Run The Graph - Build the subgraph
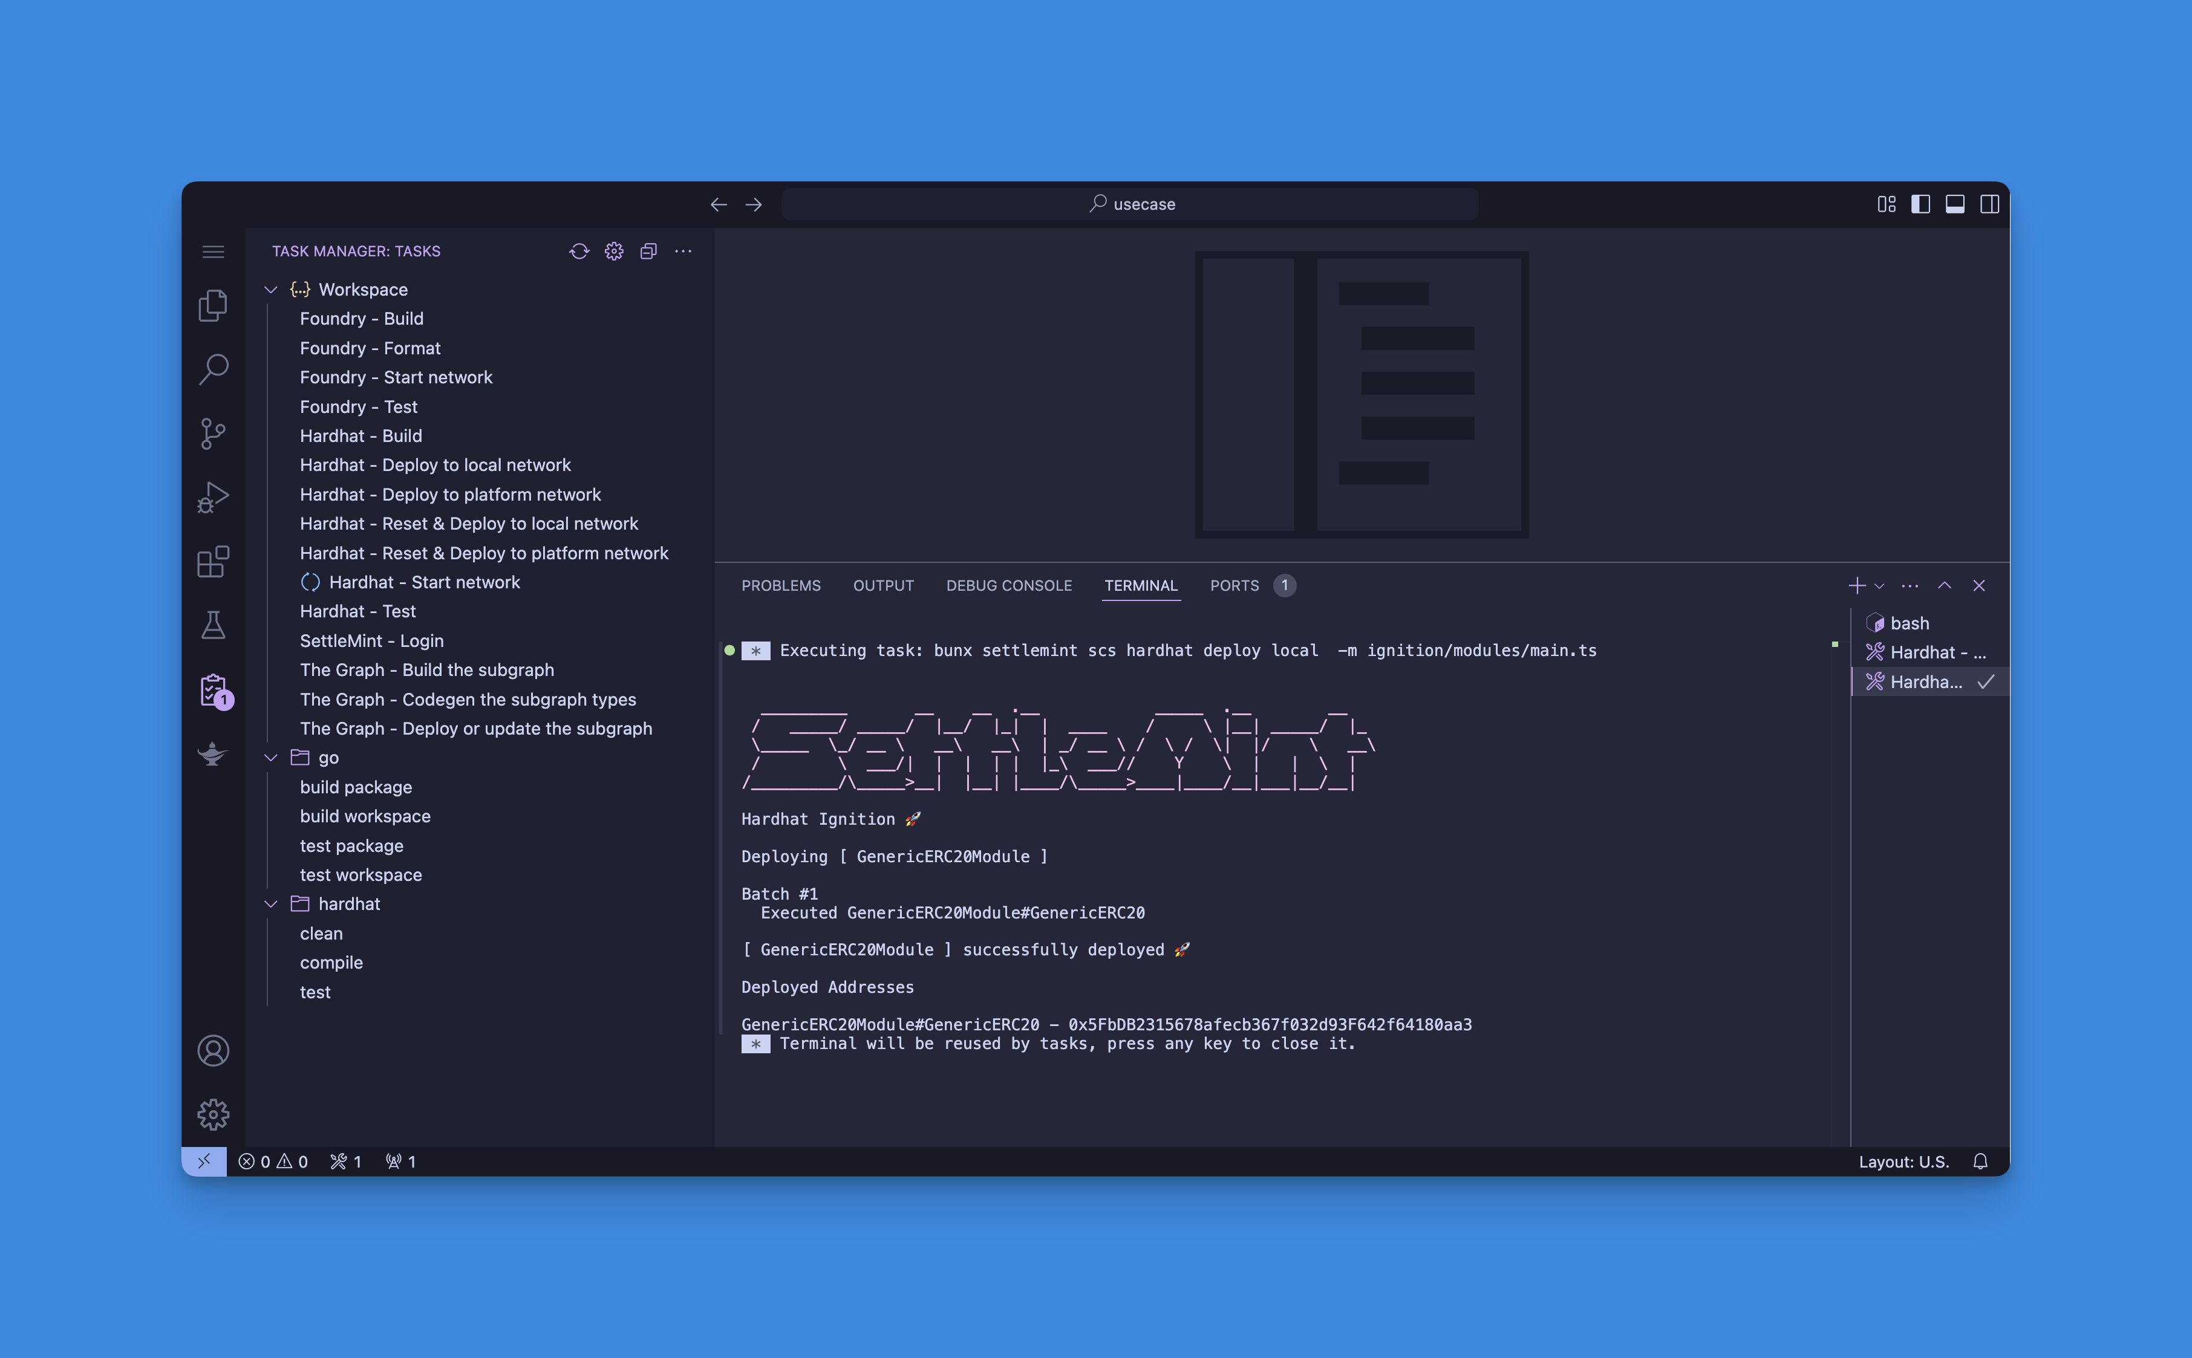 pyautogui.click(x=426, y=670)
